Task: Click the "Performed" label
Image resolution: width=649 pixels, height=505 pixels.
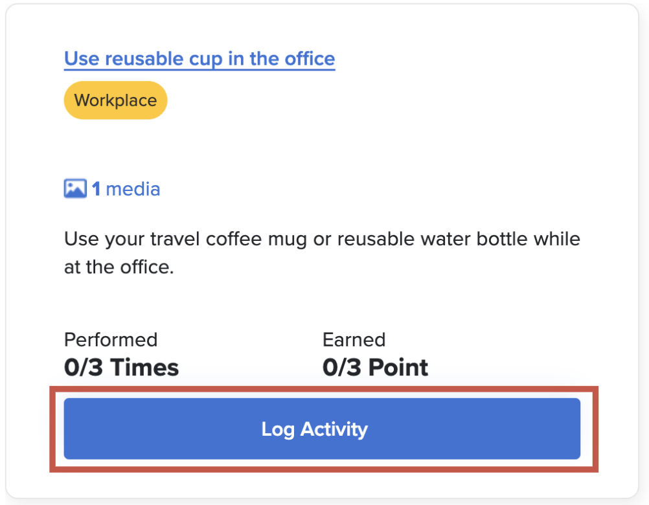Action: pos(111,340)
